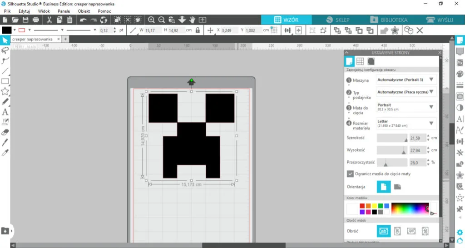Image resolution: width=465 pixels, height=248 pixels.
Task: Expand the library drawer arrow
Action: pos(12,231)
